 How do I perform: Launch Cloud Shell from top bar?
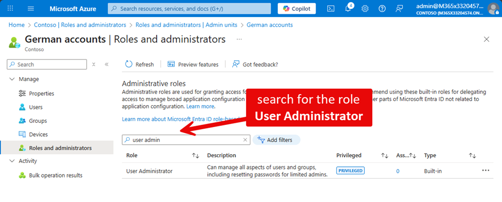331,9
